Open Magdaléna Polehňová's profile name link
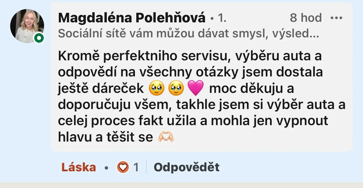Screen dimensions: 363x188 (x=132, y=18)
